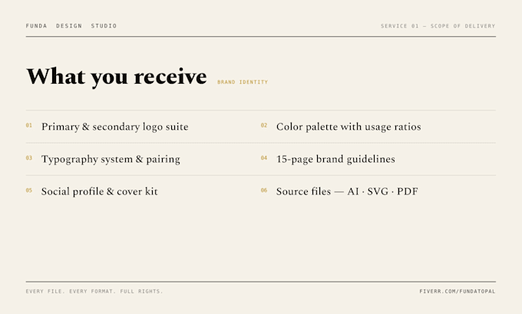The image size is (522, 314).
Task: Click Every file. Every format. Full rights. tagline
Action: (x=94, y=292)
